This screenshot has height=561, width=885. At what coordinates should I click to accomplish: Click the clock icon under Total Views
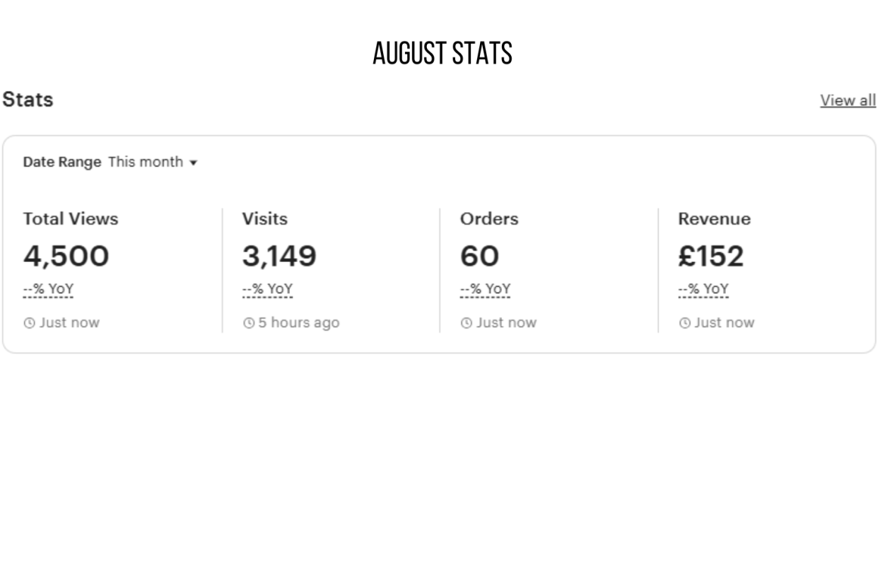click(29, 323)
